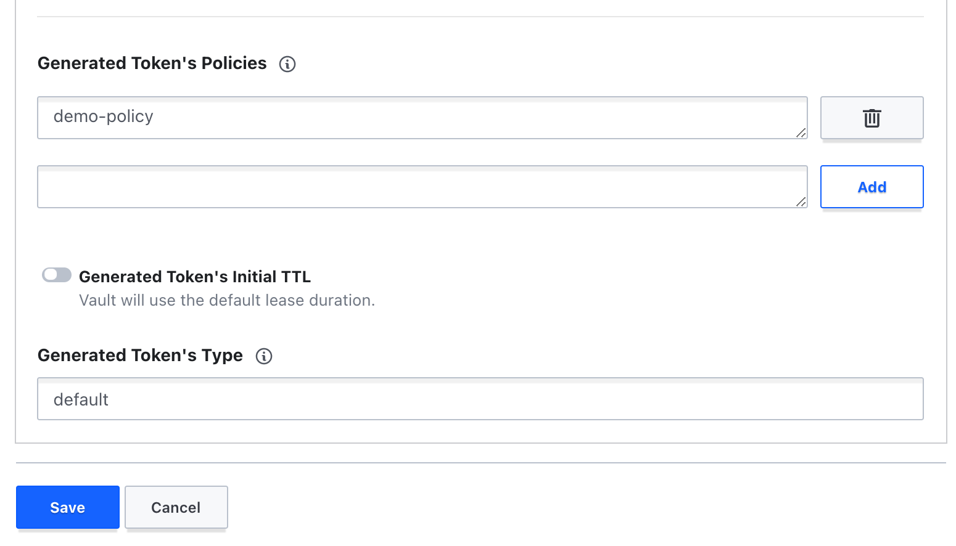Cancel the form changes

click(176, 507)
